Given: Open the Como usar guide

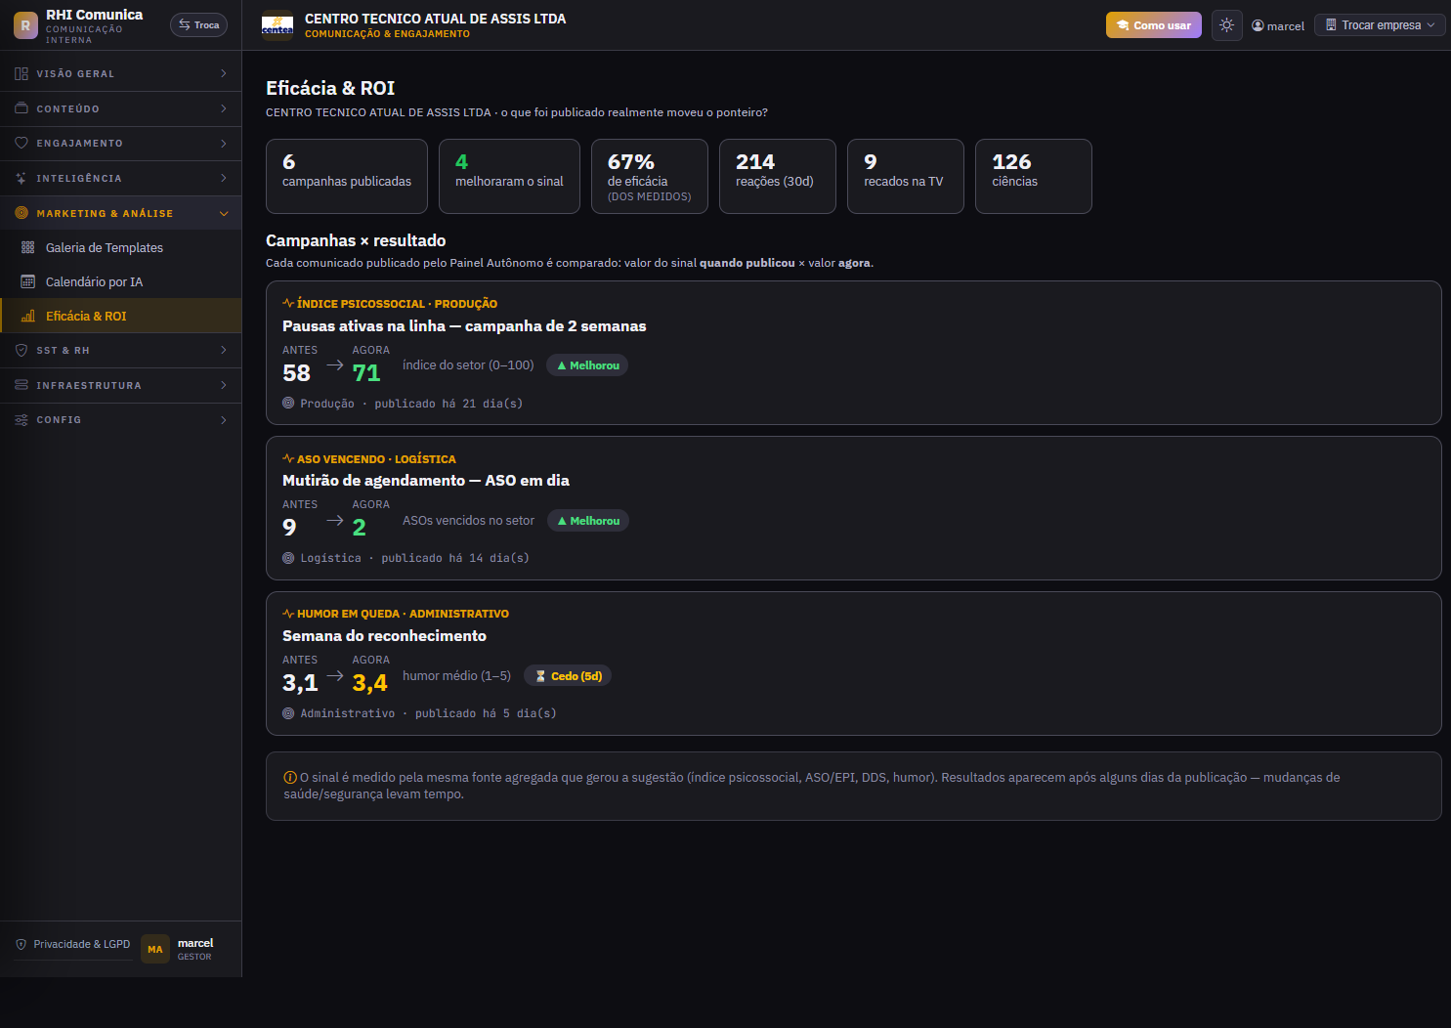Looking at the screenshot, I should point(1154,25).
